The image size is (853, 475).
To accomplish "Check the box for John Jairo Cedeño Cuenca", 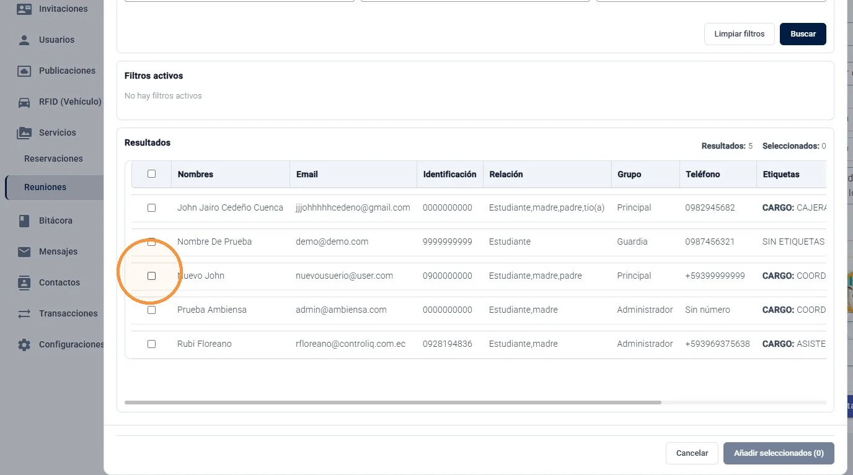I will coord(151,208).
